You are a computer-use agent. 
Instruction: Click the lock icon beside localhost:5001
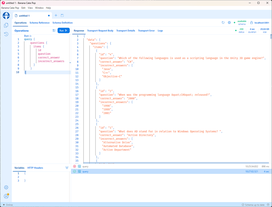[x=251, y=23]
